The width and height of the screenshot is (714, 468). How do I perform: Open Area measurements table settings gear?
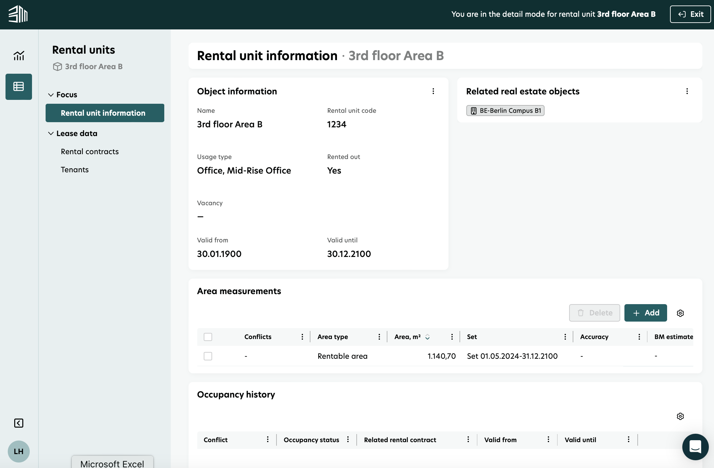click(x=680, y=313)
